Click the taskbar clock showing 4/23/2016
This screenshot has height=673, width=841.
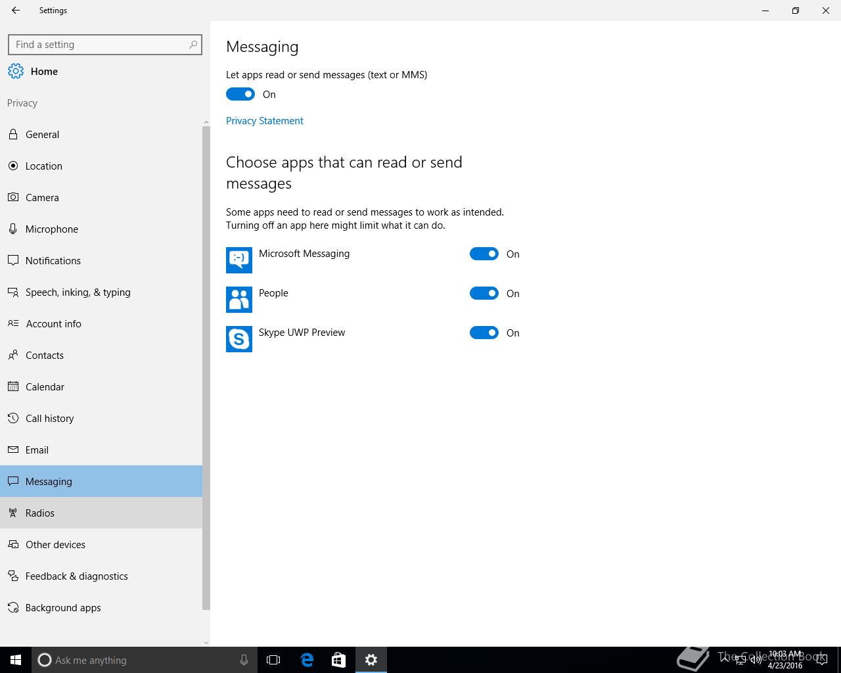coord(785,660)
